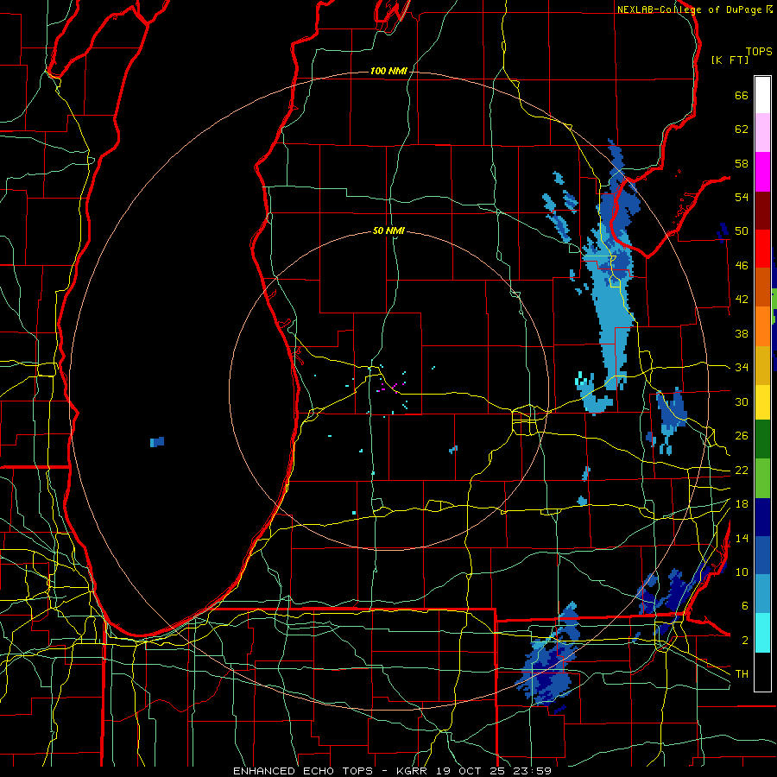Viewport: 777px width, 777px height.
Task: Click the "TH" legend label
Action: click(x=742, y=674)
